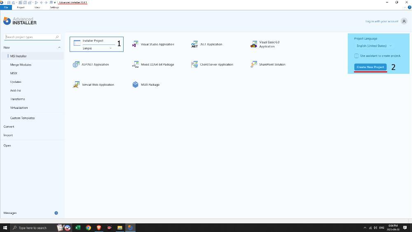412x232 pixels.
Task: Open the View menu
Action: click(37, 7)
